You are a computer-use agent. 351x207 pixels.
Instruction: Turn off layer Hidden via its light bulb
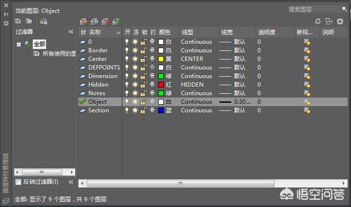pyautogui.click(x=127, y=85)
